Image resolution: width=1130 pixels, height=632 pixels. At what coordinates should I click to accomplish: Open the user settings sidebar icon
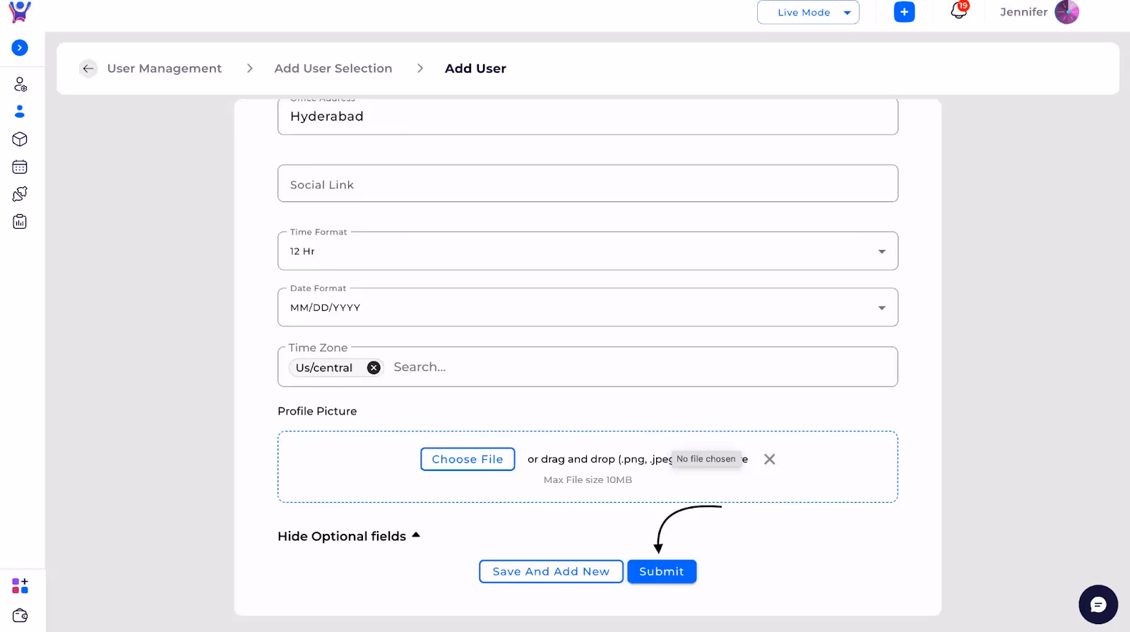tap(20, 85)
